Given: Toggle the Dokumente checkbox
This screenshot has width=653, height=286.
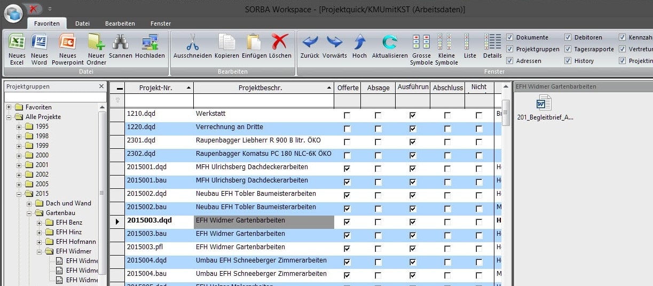Looking at the screenshot, I should (x=509, y=37).
